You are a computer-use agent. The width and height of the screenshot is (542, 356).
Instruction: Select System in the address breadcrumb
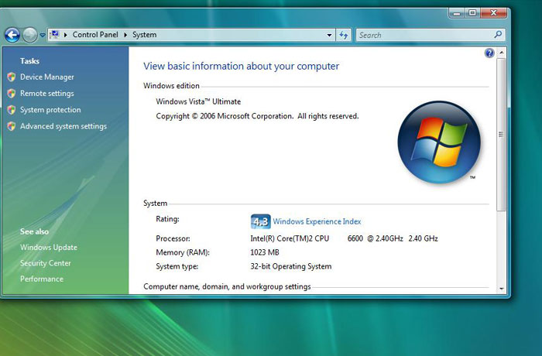click(145, 35)
